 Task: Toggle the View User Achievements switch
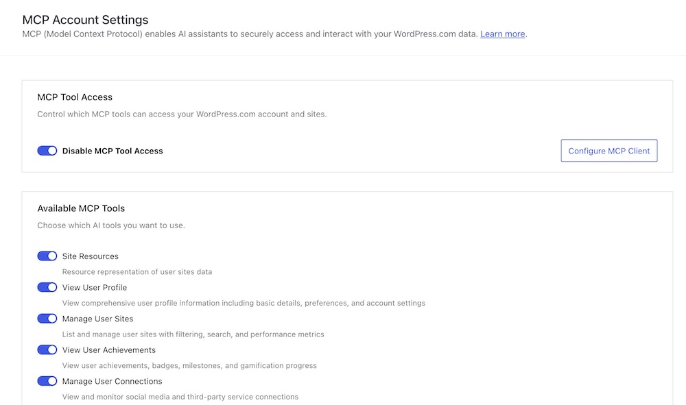pyautogui.click(x=47, y=350)
